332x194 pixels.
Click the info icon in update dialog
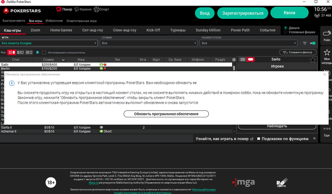12,83
